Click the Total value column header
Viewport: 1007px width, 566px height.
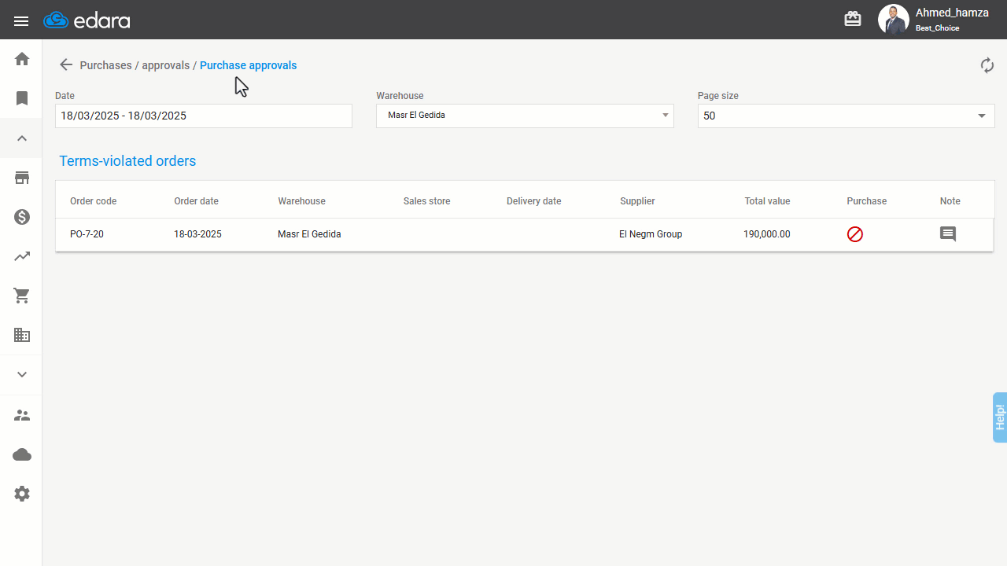pos(767,201)
